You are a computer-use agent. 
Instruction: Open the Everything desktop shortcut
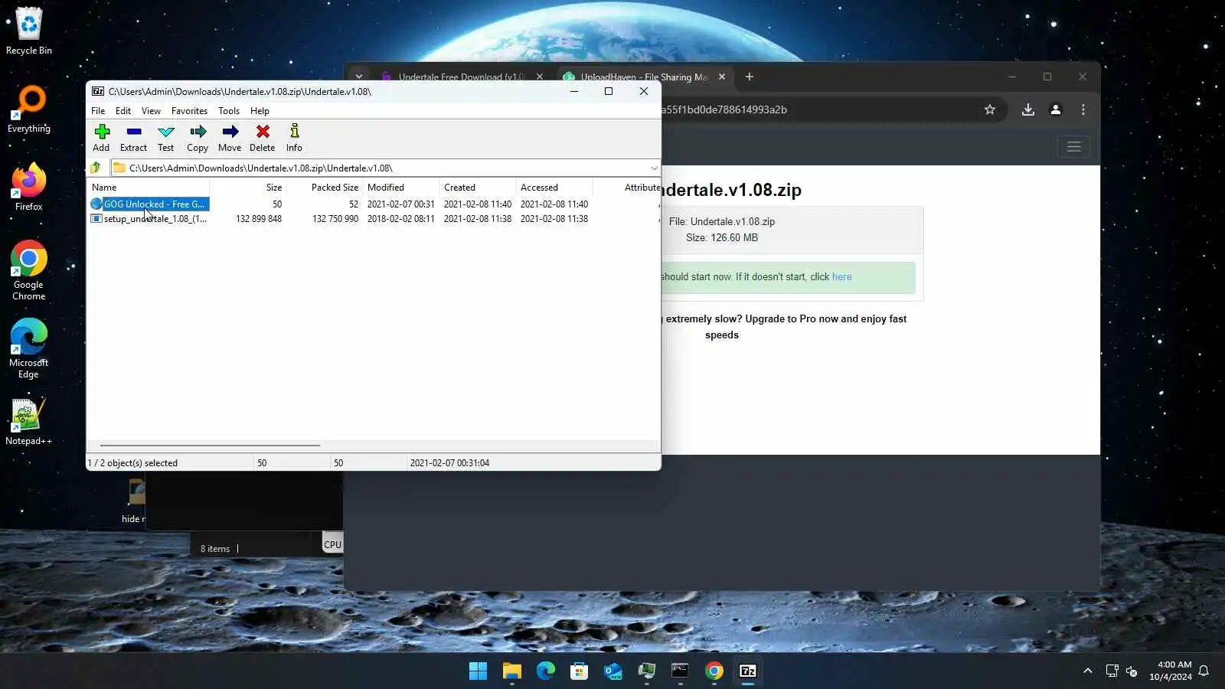click(x=29, y=109)
